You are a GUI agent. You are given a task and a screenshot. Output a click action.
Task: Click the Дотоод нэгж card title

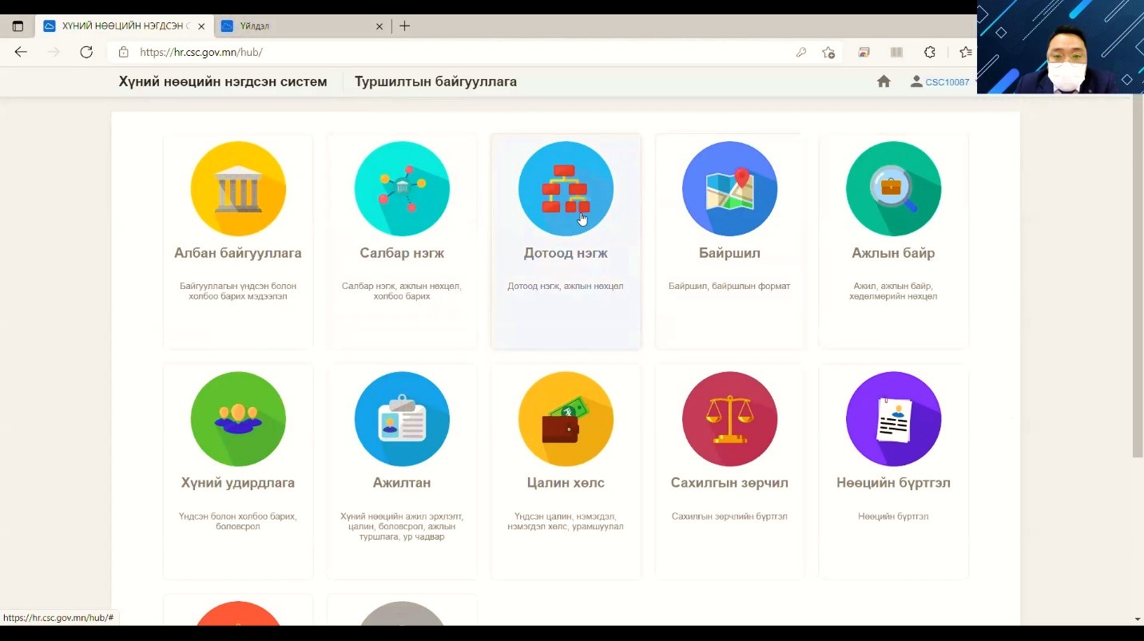click(x=566, y=253)
